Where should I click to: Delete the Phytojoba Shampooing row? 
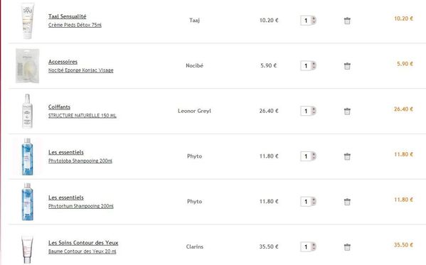pos(347,156)
